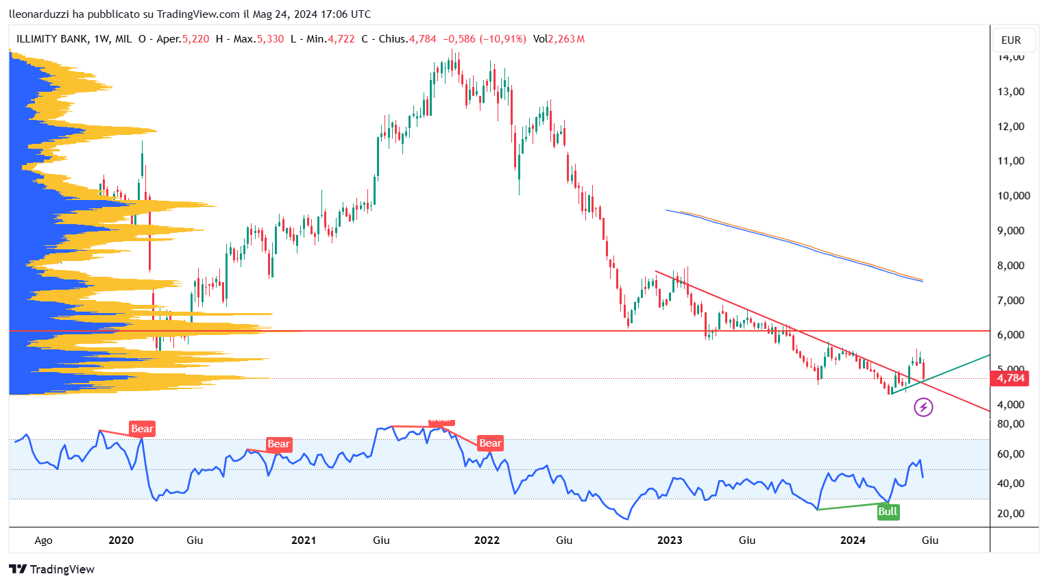Click the 11,00 price axis label

click(1011, 161)
